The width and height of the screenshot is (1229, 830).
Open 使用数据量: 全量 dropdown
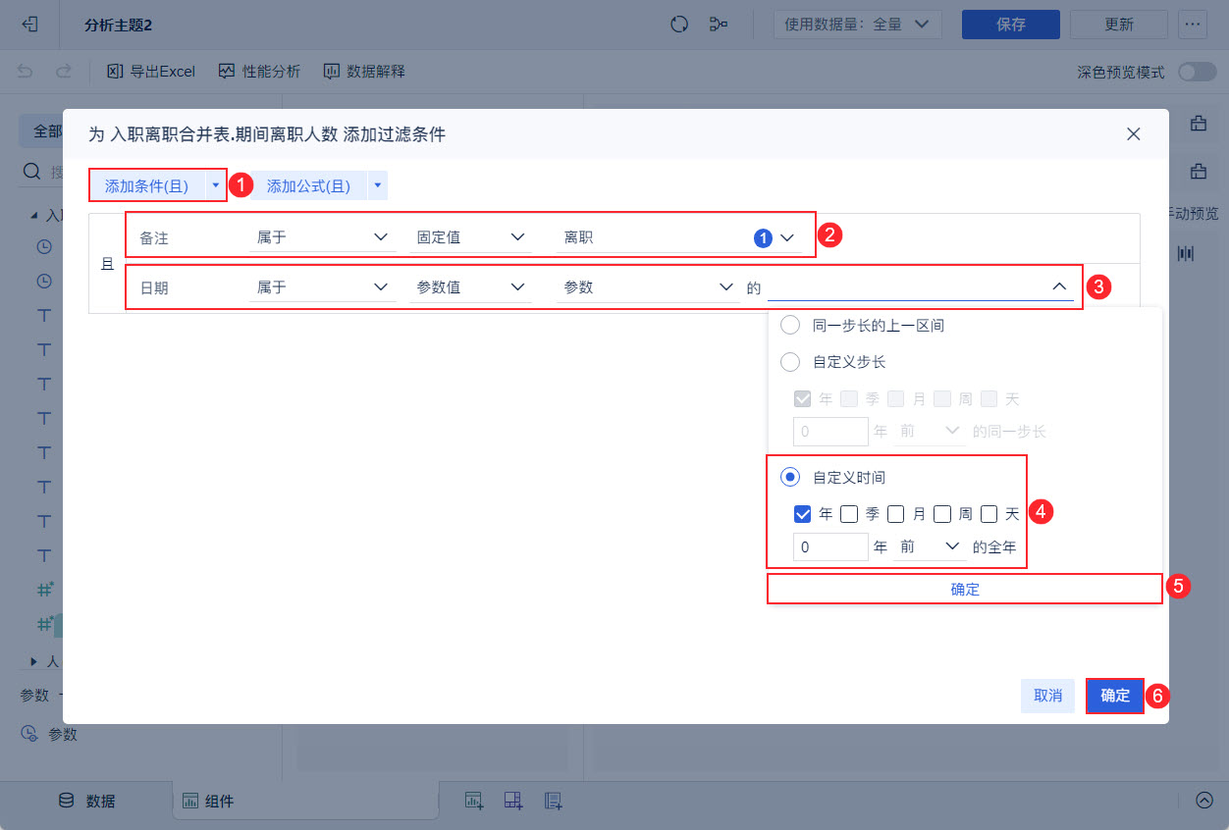point(858,25)
